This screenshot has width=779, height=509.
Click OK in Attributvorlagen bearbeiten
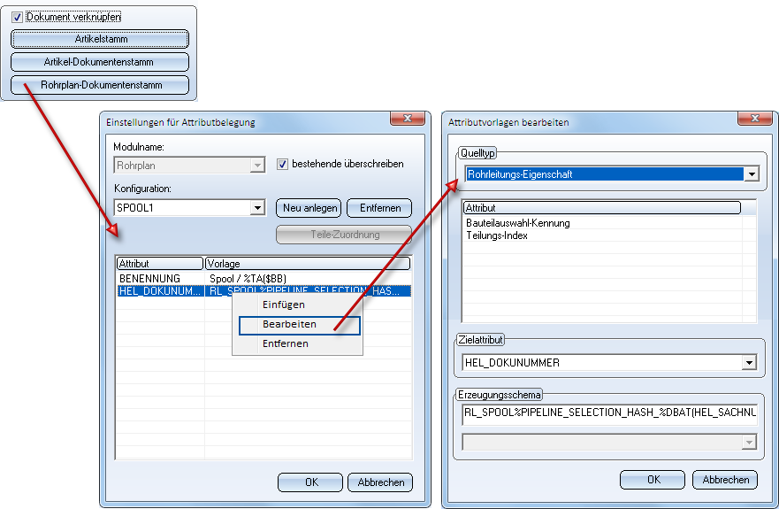(x=653, y=480)
